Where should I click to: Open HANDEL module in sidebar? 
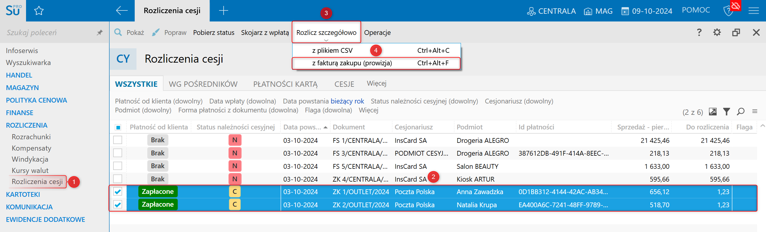pos(19,75)
